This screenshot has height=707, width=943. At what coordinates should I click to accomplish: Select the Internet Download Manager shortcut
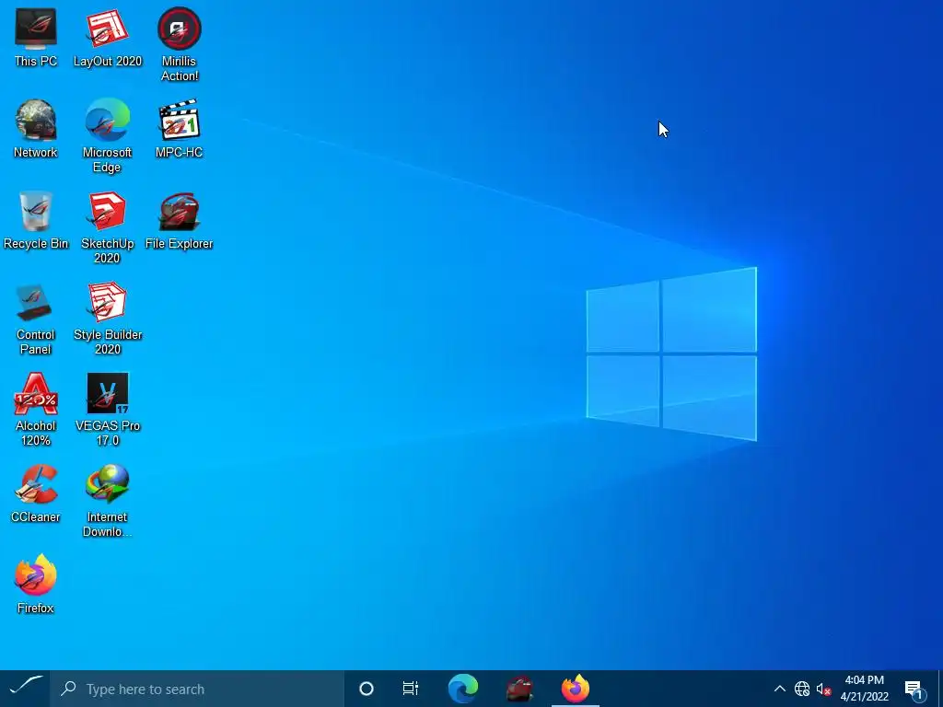107,500
